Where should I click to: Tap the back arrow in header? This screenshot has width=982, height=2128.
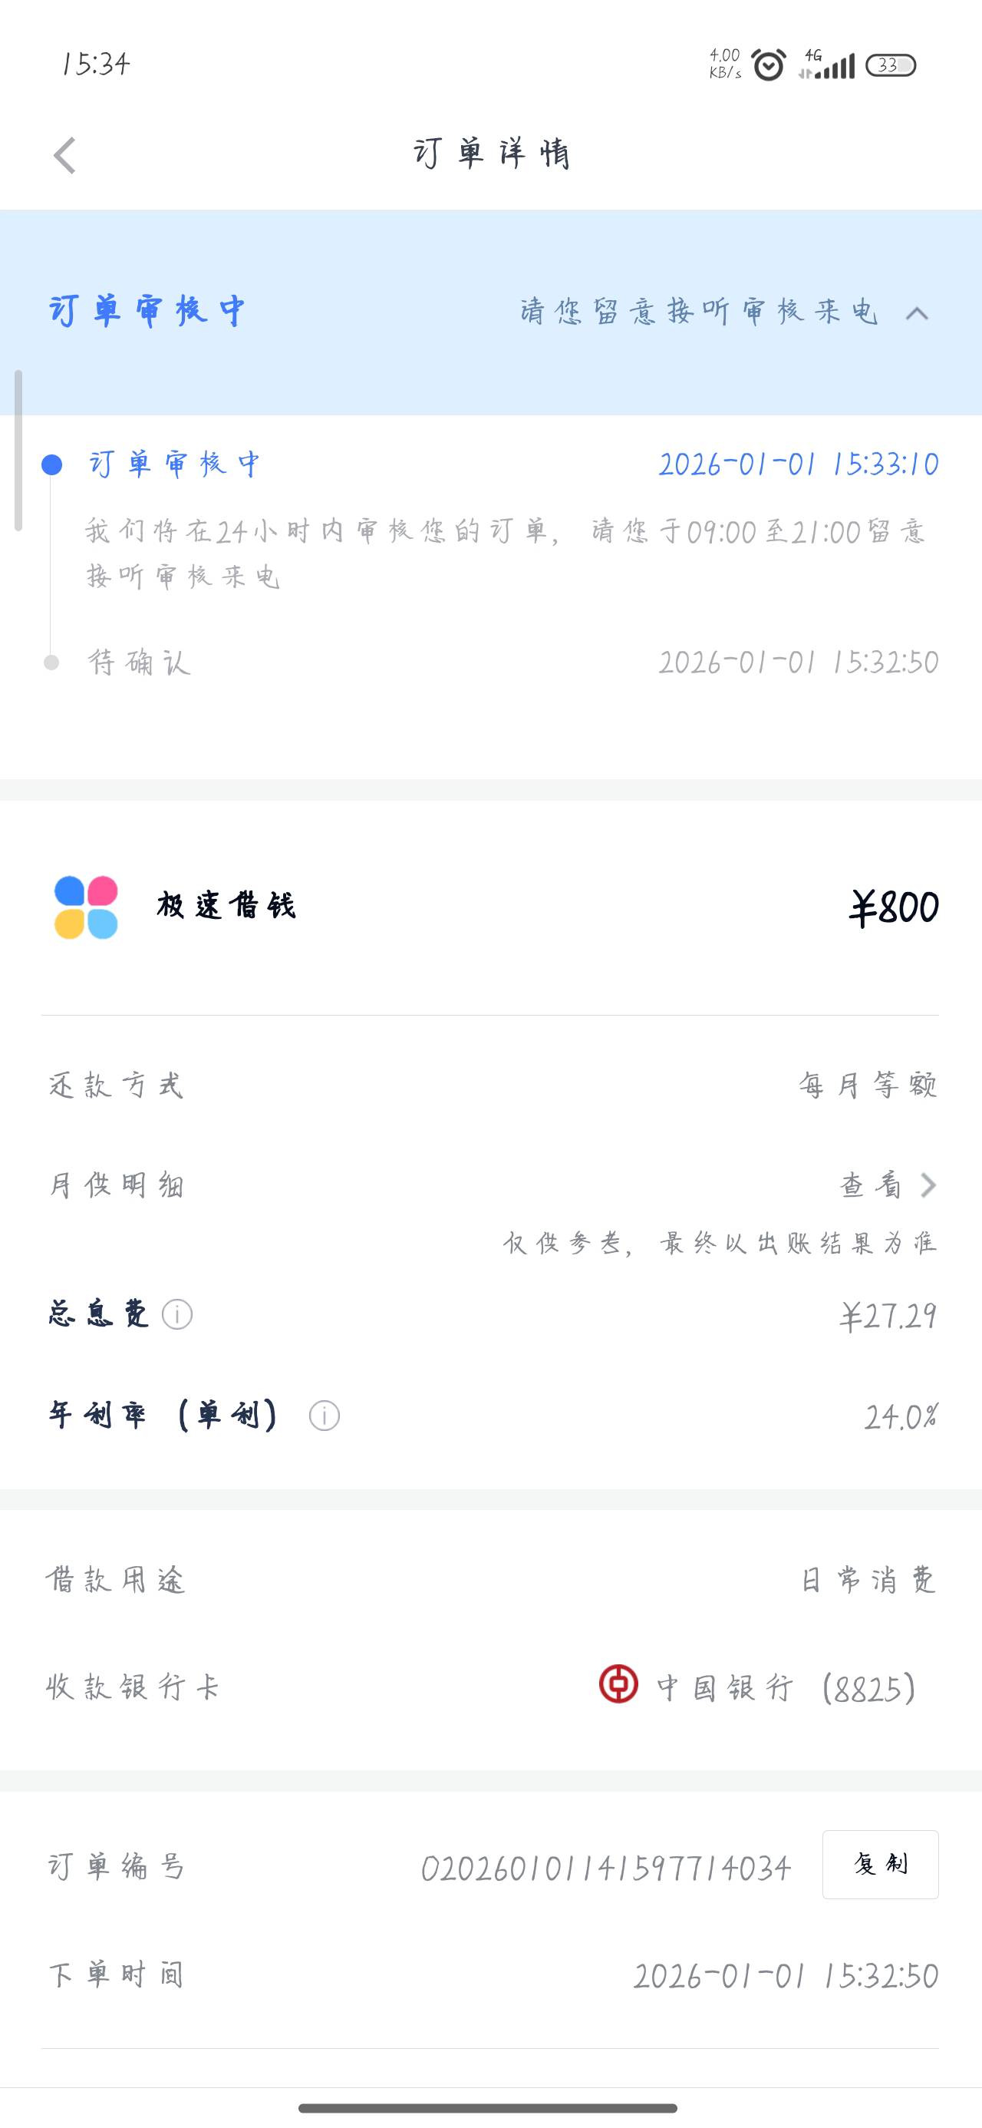(x=64, y=155)
